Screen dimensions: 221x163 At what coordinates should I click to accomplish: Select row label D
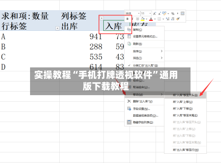(30, 67)
